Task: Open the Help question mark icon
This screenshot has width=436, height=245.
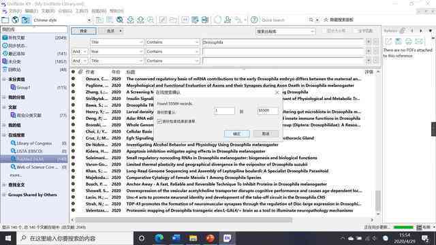Action: pos(254,20)
